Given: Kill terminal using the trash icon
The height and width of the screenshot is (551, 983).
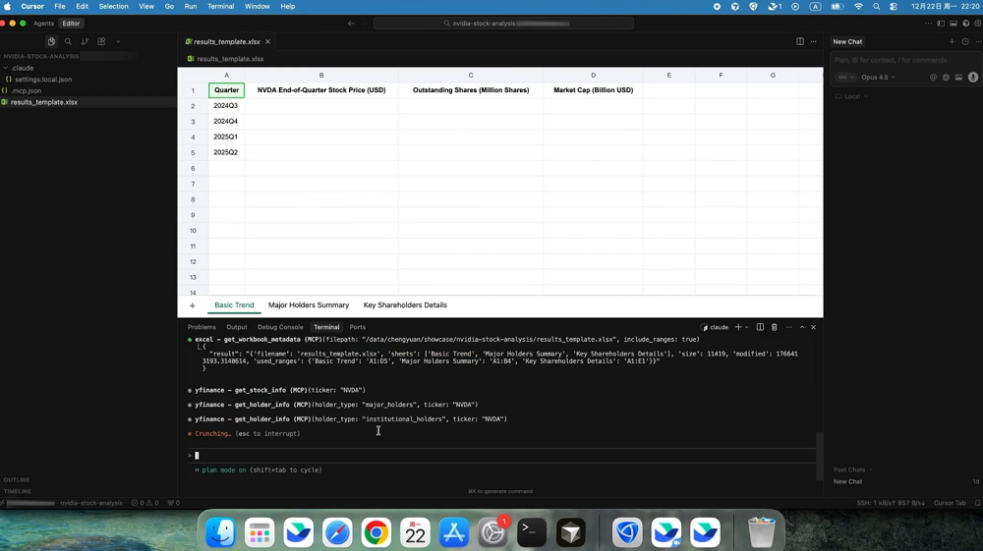Looking at the screenshot, I should (x=775, y=327).
